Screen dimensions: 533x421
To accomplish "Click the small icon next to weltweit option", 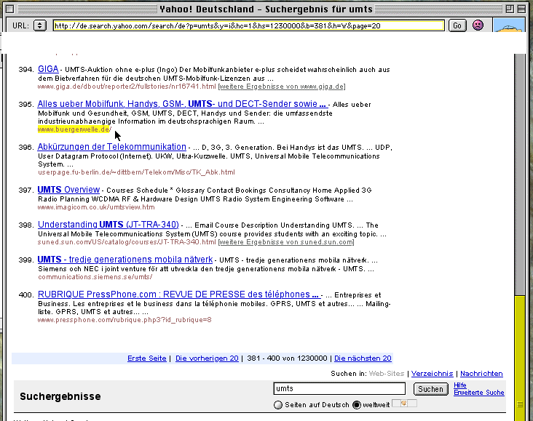I will (404, 404).
